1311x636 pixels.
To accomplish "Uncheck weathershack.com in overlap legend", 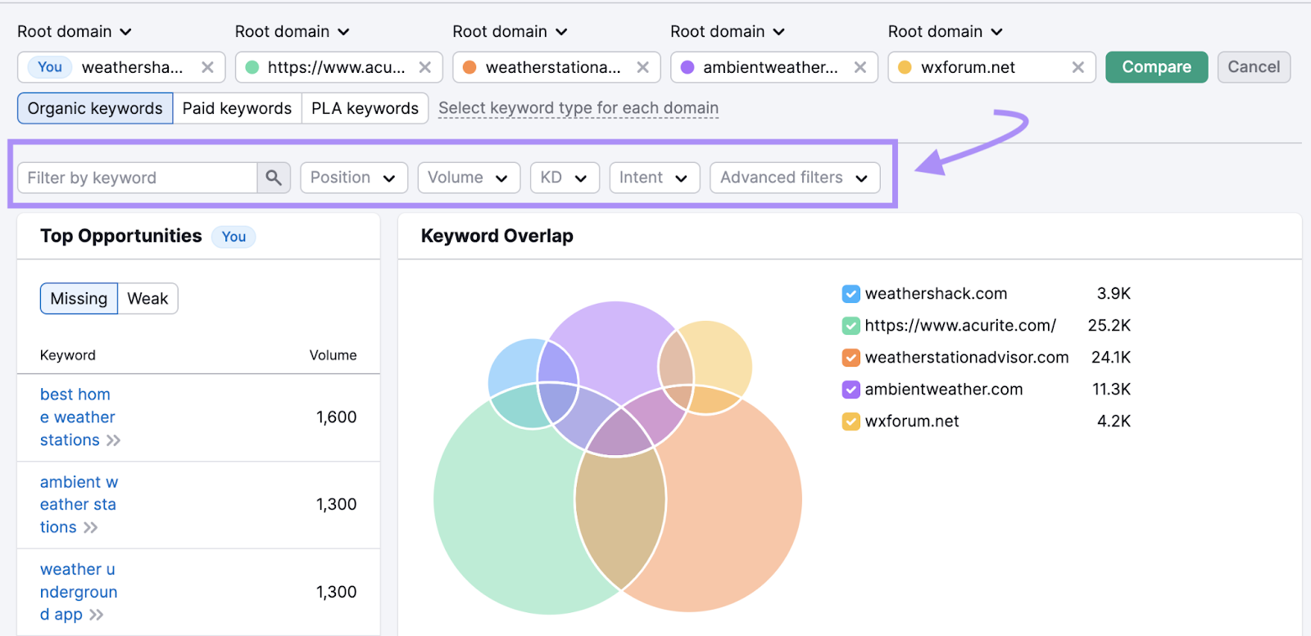I will tap(851, 294).
